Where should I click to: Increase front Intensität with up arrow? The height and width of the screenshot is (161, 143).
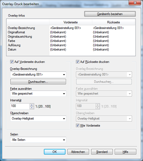pyautogui.click(x=32, y=105)
